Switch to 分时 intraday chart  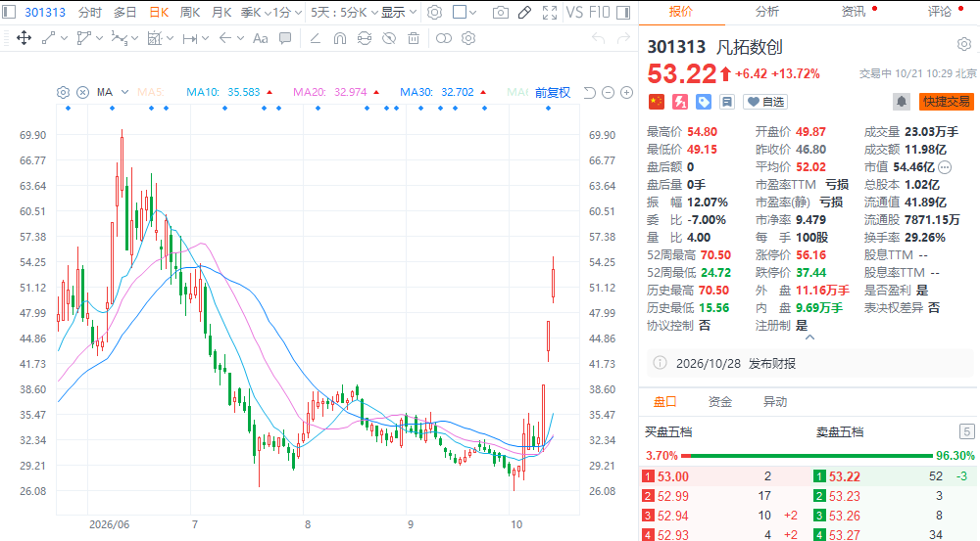pos(90,13)
